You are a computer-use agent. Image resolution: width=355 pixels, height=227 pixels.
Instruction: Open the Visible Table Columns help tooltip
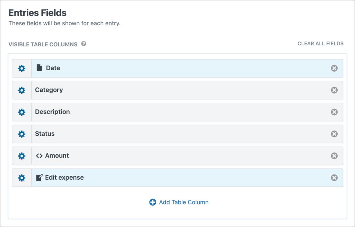click(83, 44)
